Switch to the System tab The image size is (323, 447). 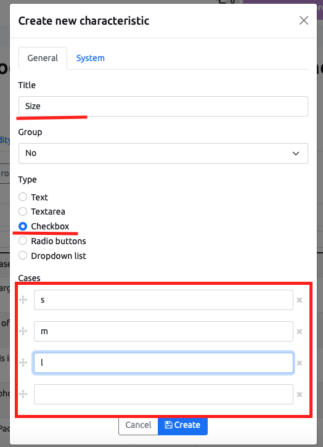[91, 58]
